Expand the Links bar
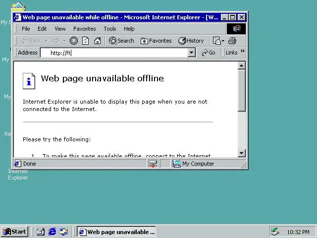 [x=231, y=53]
